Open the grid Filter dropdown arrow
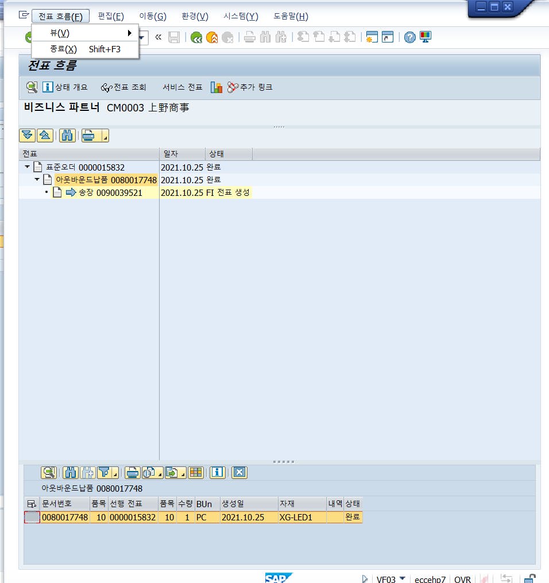 [x=115, y=473]
